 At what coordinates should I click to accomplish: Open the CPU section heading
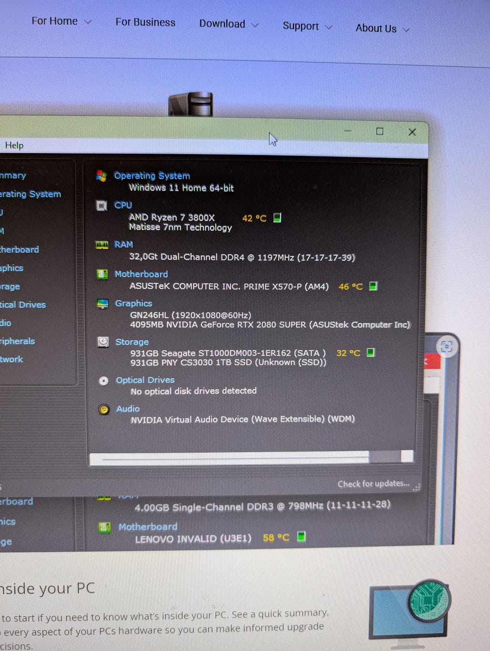click(x=123, y=205)
